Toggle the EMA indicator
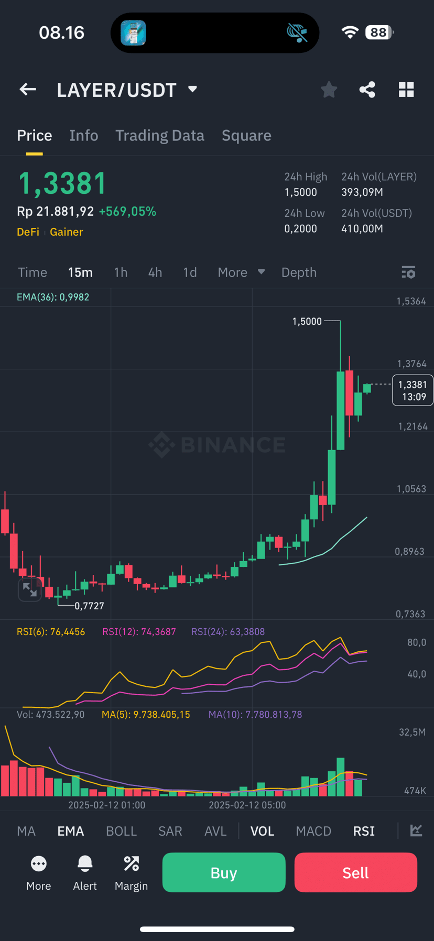This screenshot has width=434, height=941. tap(71, 831)
